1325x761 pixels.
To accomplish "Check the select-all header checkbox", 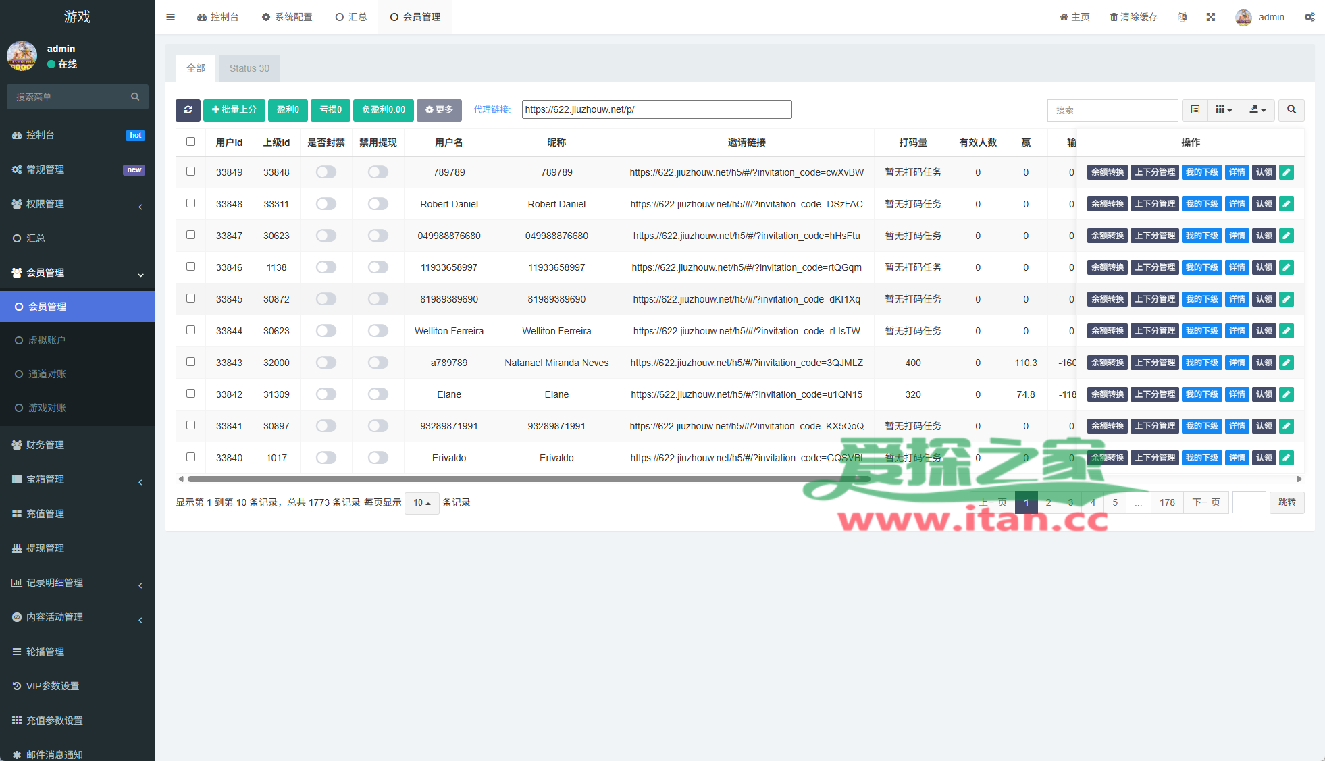I will pos(190,142).
